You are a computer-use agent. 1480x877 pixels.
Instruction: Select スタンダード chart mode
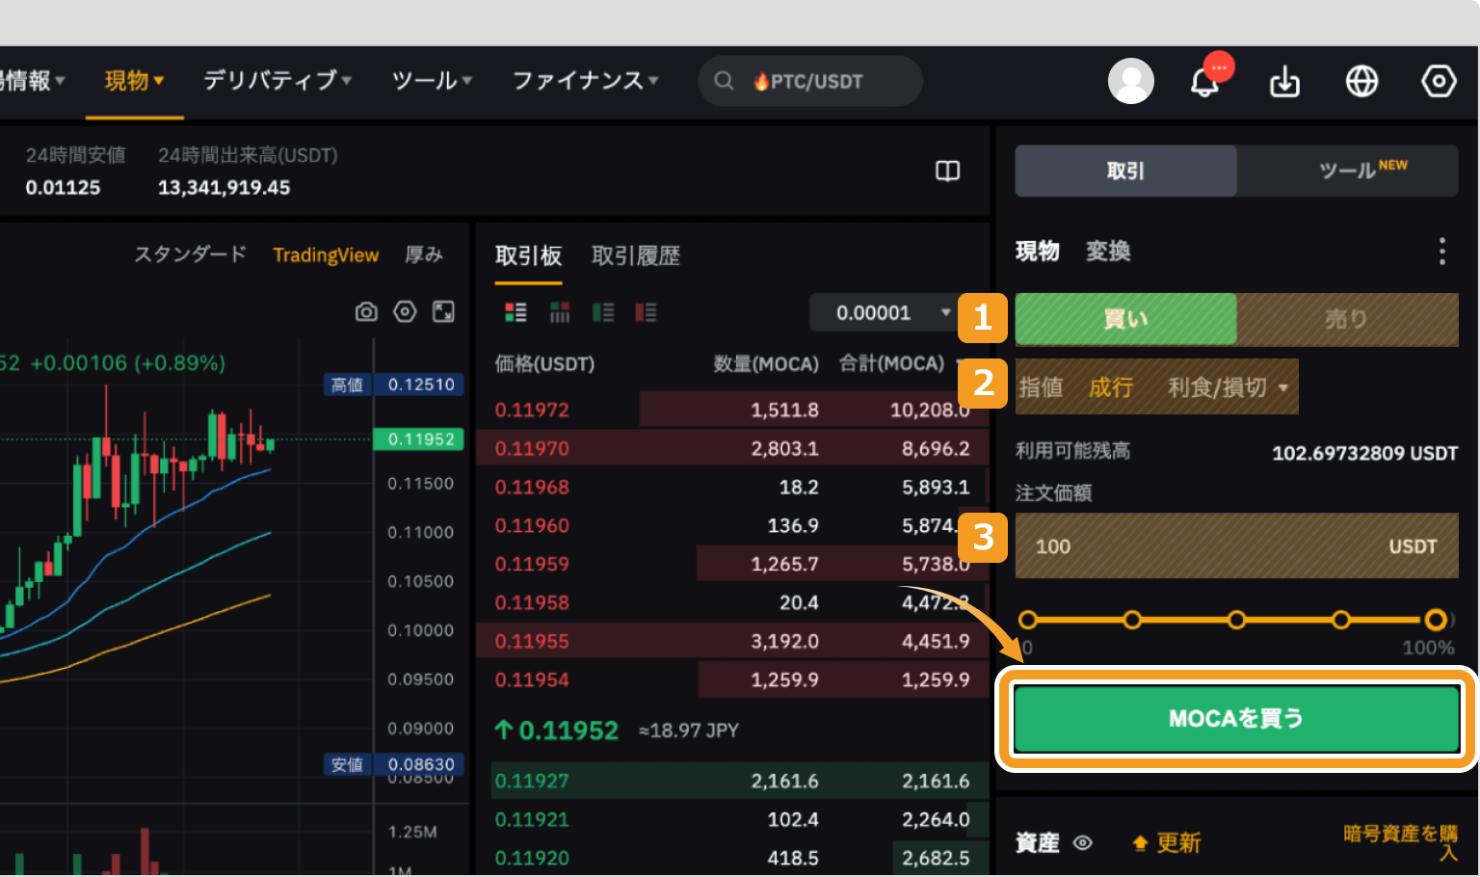click(x=190, y=254)
